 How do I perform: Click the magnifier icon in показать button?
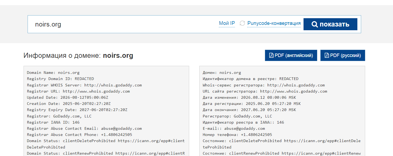(315, 24)
